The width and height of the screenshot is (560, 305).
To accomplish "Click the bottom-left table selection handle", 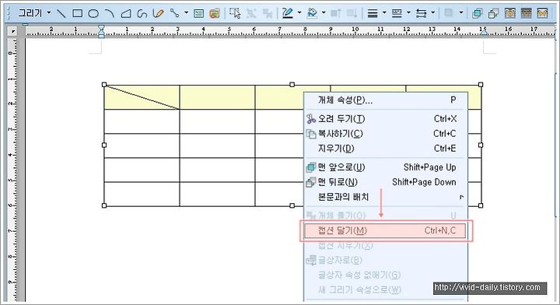I will (x=104, y=205).
